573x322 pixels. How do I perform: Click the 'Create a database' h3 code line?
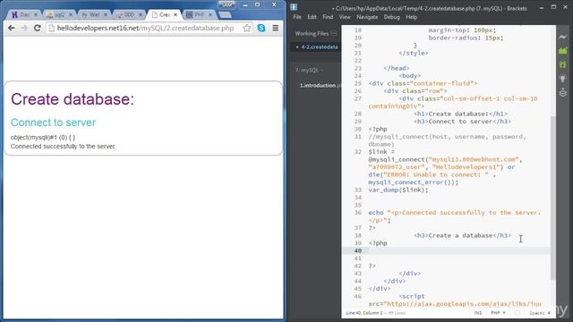pyautogui.click(x=462, y=235)
